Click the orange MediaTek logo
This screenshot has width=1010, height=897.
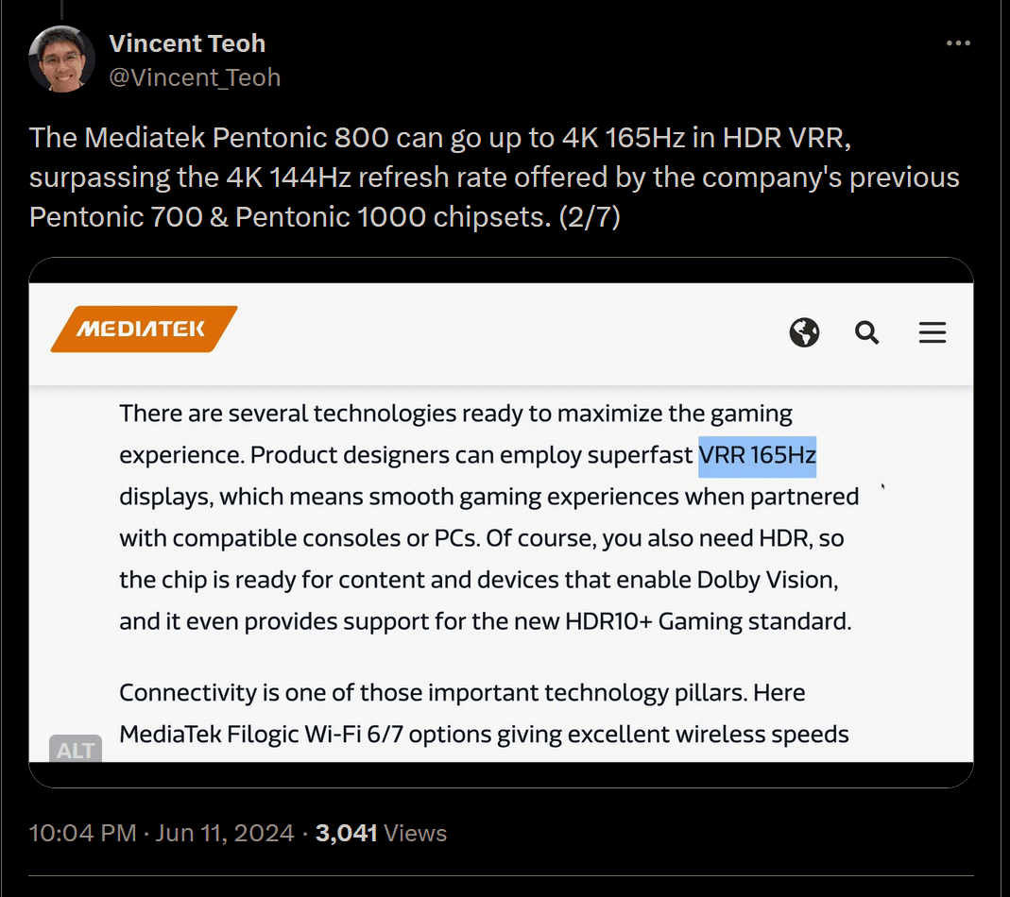(145, 329)
